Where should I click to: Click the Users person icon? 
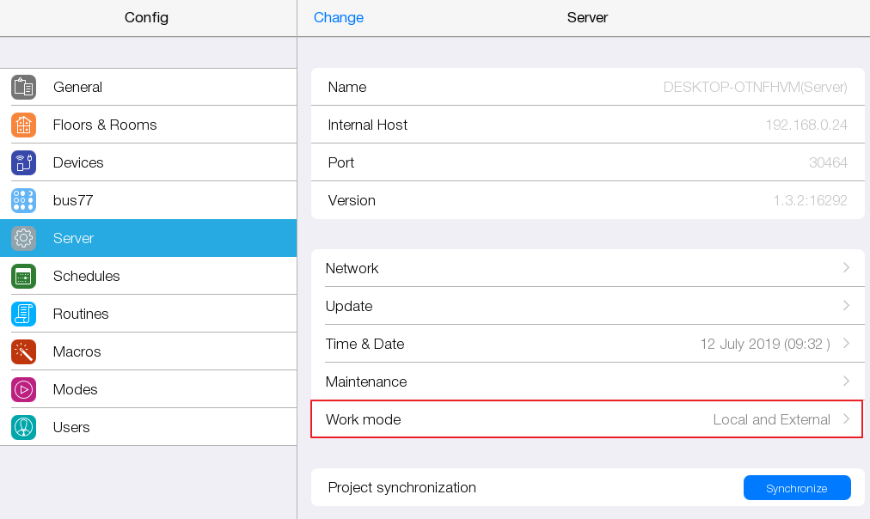(x=24, y=427)
